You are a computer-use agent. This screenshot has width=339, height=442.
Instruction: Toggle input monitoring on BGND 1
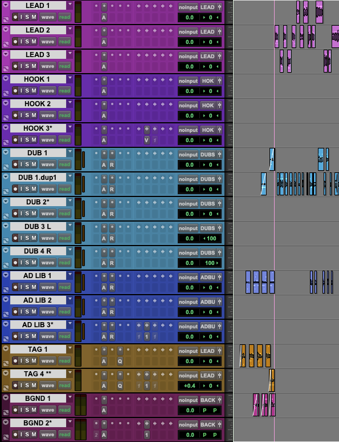coord(21,410)
